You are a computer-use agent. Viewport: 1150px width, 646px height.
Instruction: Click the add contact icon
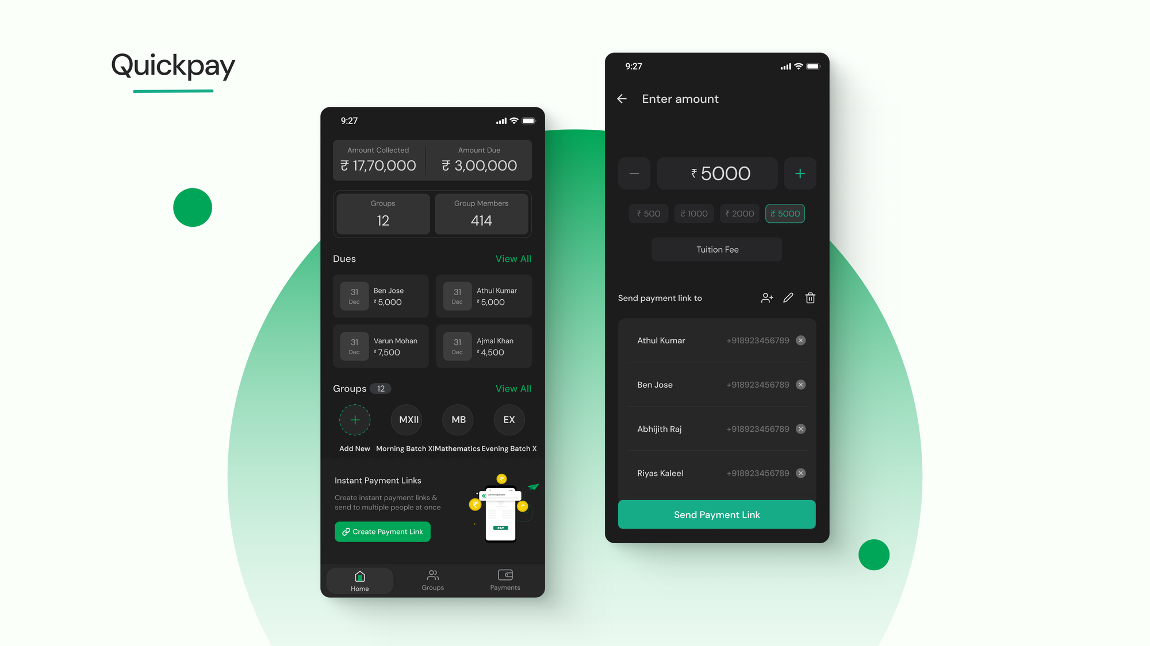(x=766, y=297)
